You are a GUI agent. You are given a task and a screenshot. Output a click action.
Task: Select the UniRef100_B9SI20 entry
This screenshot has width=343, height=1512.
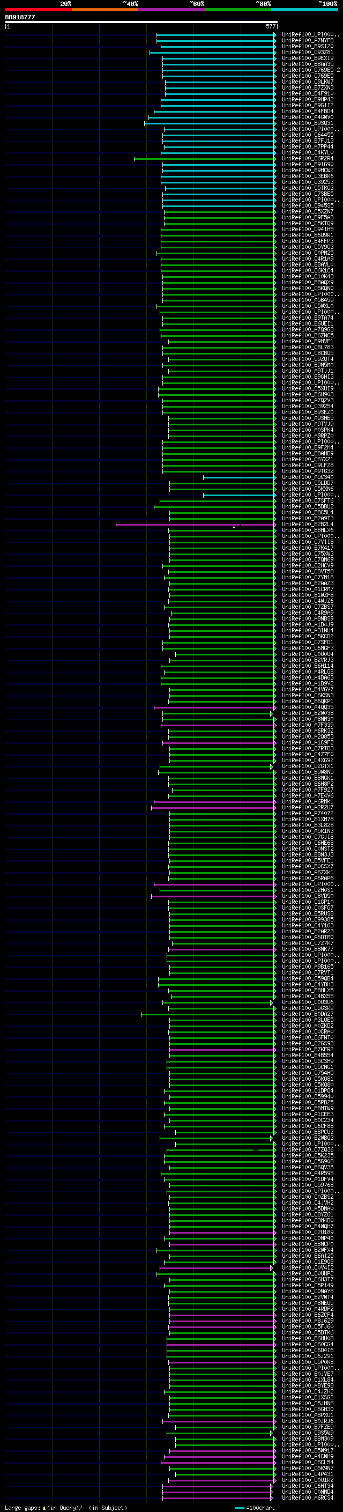(x=308, y=46)
